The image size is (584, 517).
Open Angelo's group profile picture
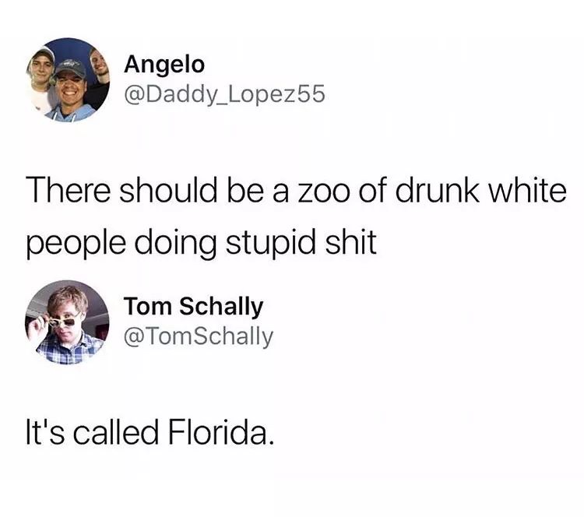point(68,80)
